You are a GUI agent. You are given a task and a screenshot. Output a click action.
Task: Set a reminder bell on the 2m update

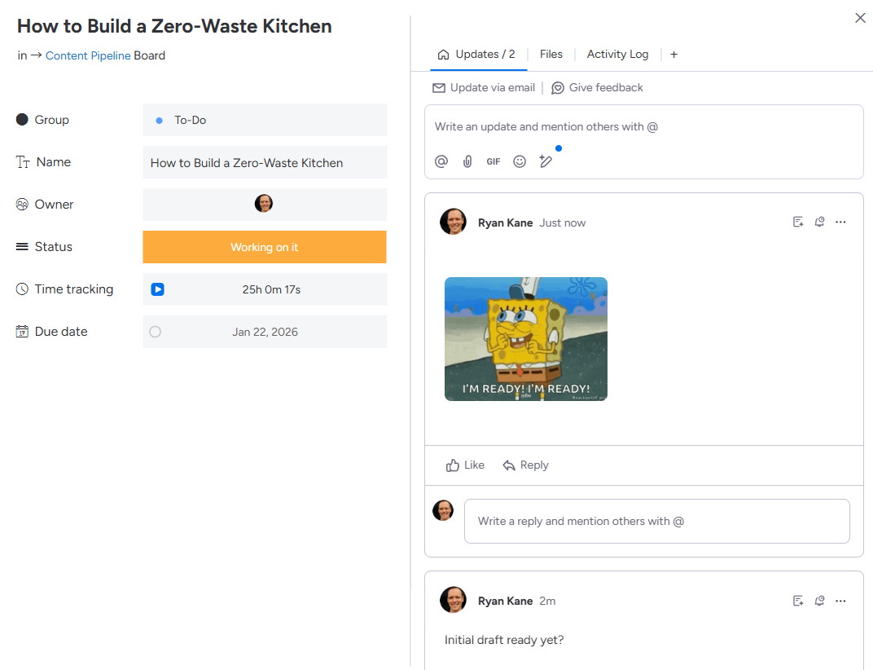tap(819, 601)
